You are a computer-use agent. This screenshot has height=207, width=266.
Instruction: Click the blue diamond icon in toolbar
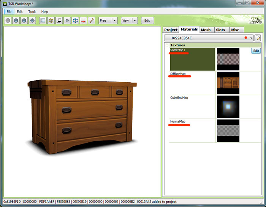click(33, 21)
